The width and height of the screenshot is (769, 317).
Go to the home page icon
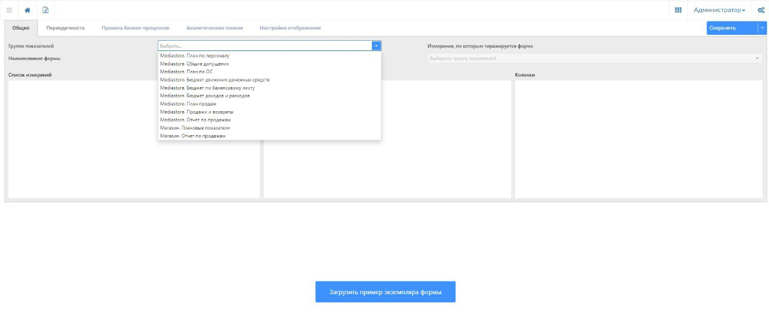pyautogui.click(x=27, y=10)
